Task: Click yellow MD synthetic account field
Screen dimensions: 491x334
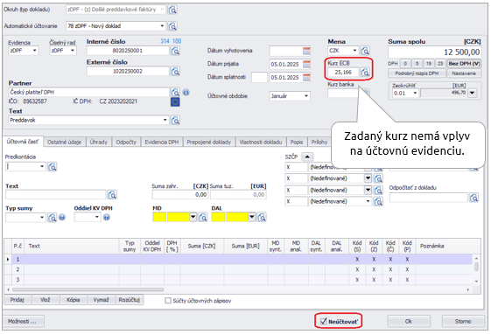Action: point(159,217)
